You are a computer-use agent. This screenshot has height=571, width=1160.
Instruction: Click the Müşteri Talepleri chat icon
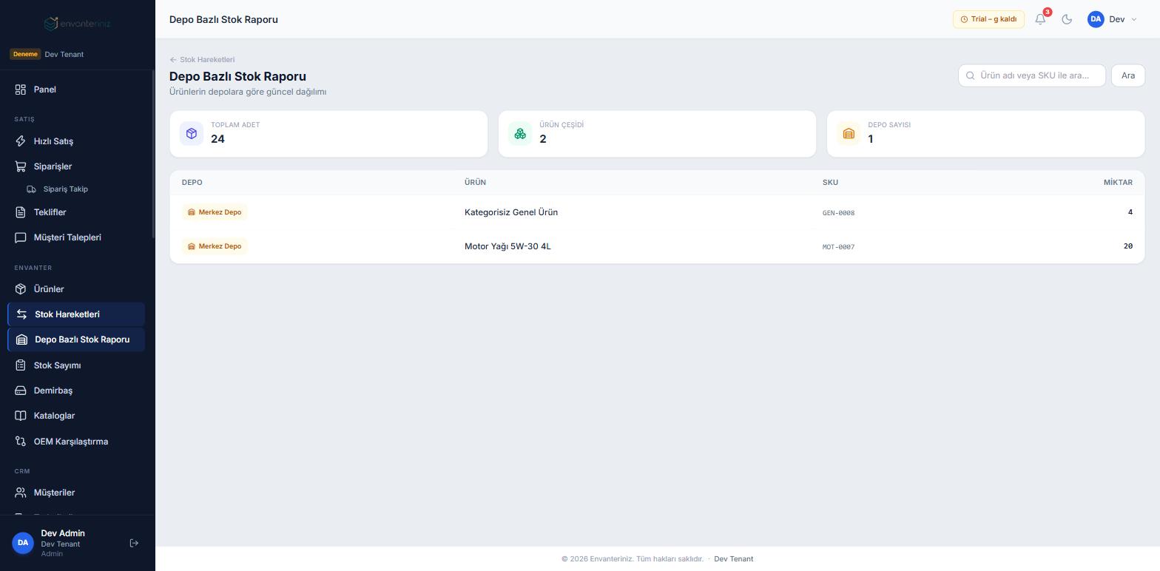21,237
